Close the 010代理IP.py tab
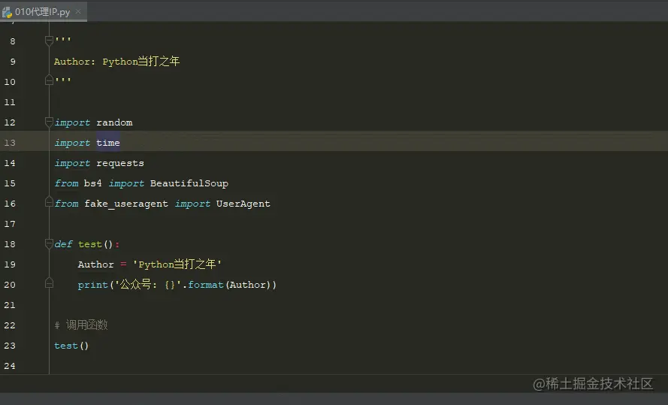The width and height of the screenshot is (668, 405). tap(78, 11)
